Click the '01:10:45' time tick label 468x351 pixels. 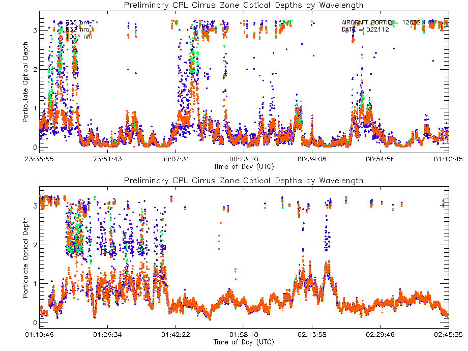point(448,159)
